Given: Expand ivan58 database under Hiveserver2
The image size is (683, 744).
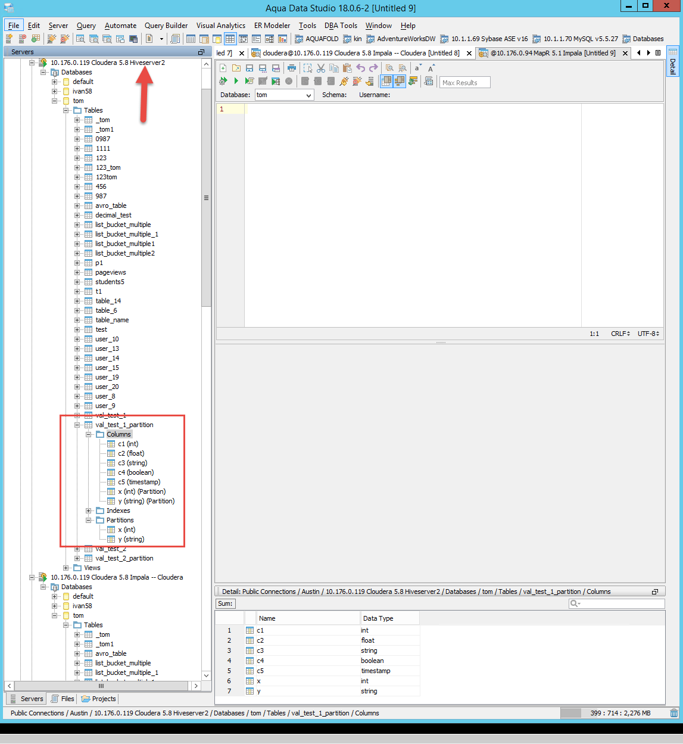Looking at the screenshot, I should (55, 91).
